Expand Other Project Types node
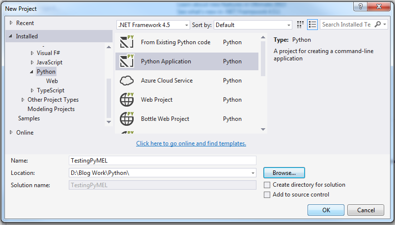Screen dimensions: 395x225 (23, 100)
